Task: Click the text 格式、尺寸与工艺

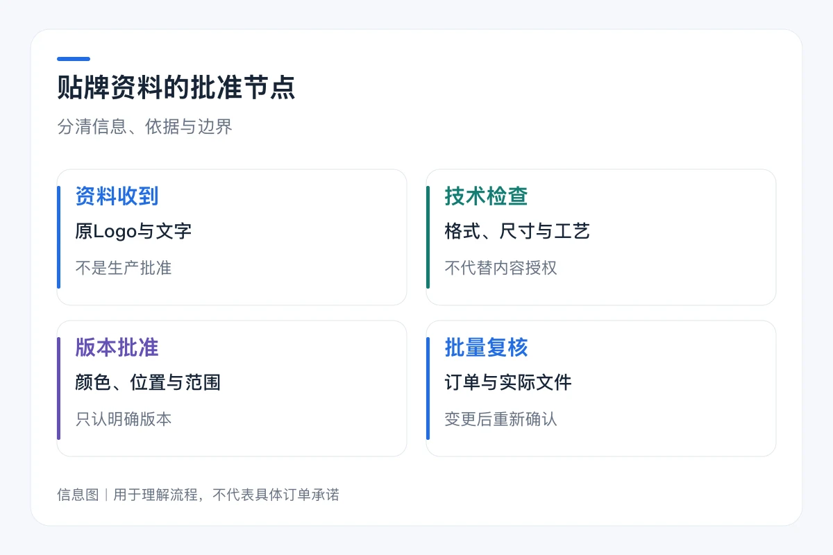Action: 517,231
